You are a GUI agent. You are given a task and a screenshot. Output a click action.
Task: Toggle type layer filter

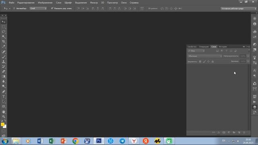coord(227,51)
